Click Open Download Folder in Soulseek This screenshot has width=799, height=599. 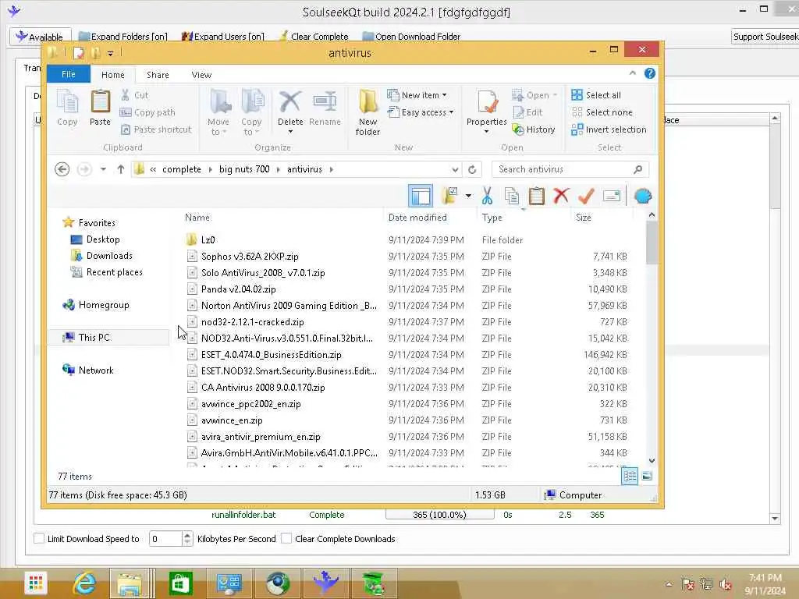[411, 37]
